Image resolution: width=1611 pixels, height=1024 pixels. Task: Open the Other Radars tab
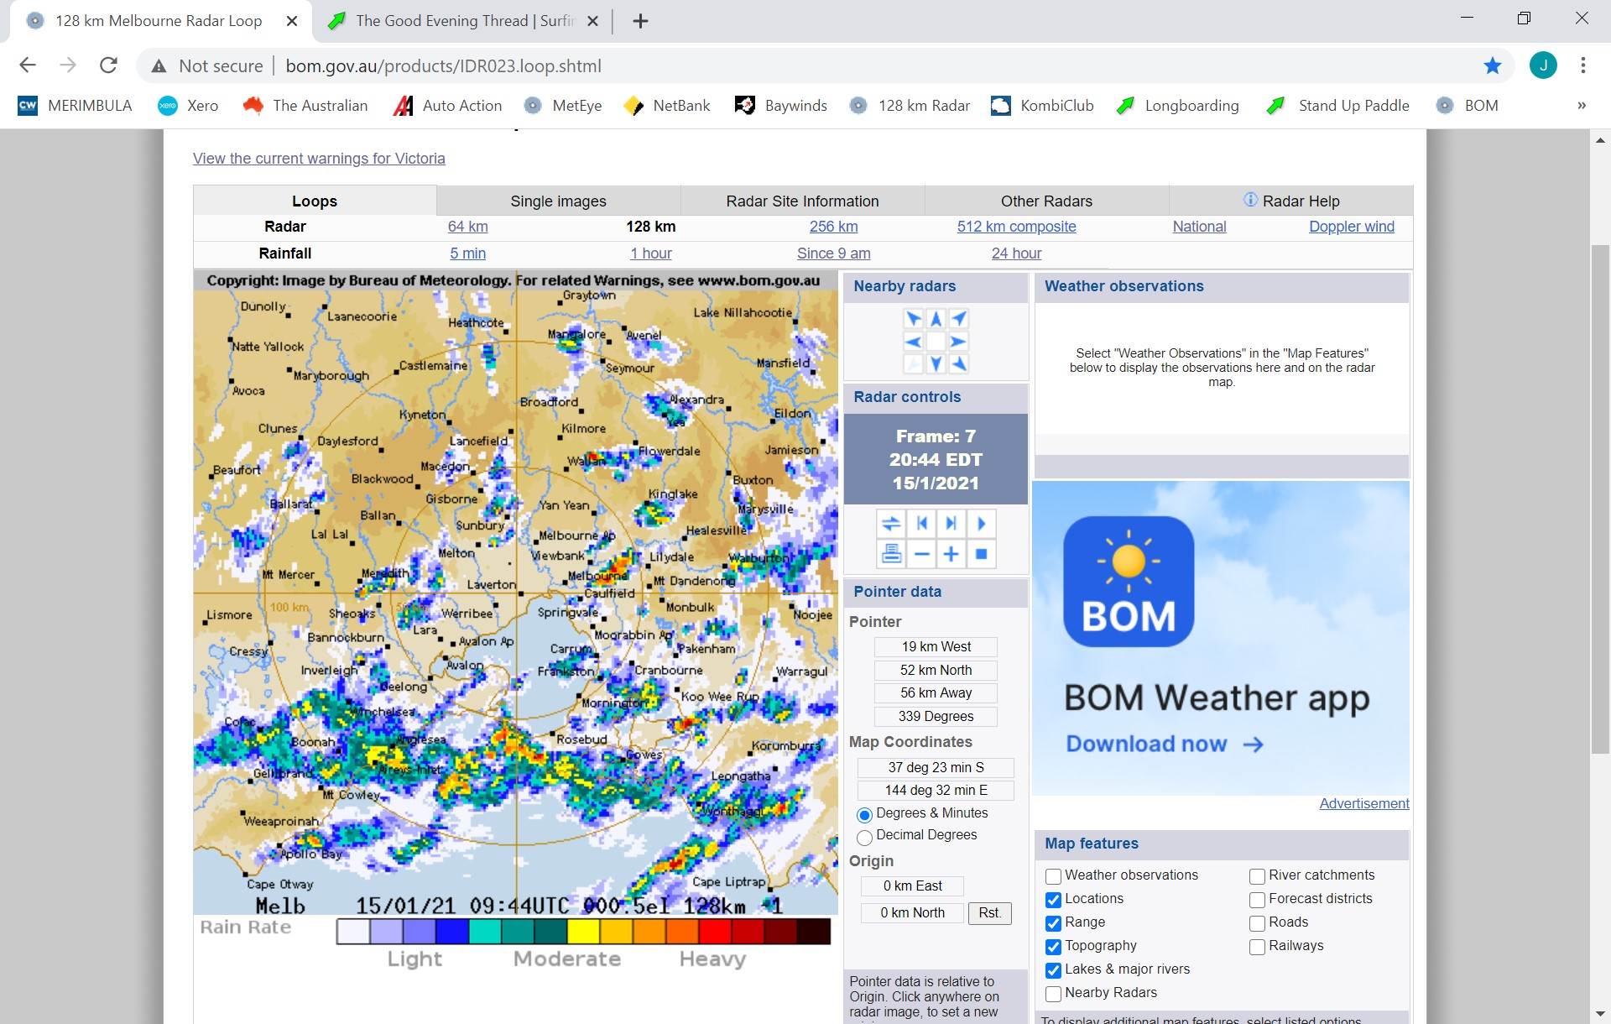point(1045,201)
